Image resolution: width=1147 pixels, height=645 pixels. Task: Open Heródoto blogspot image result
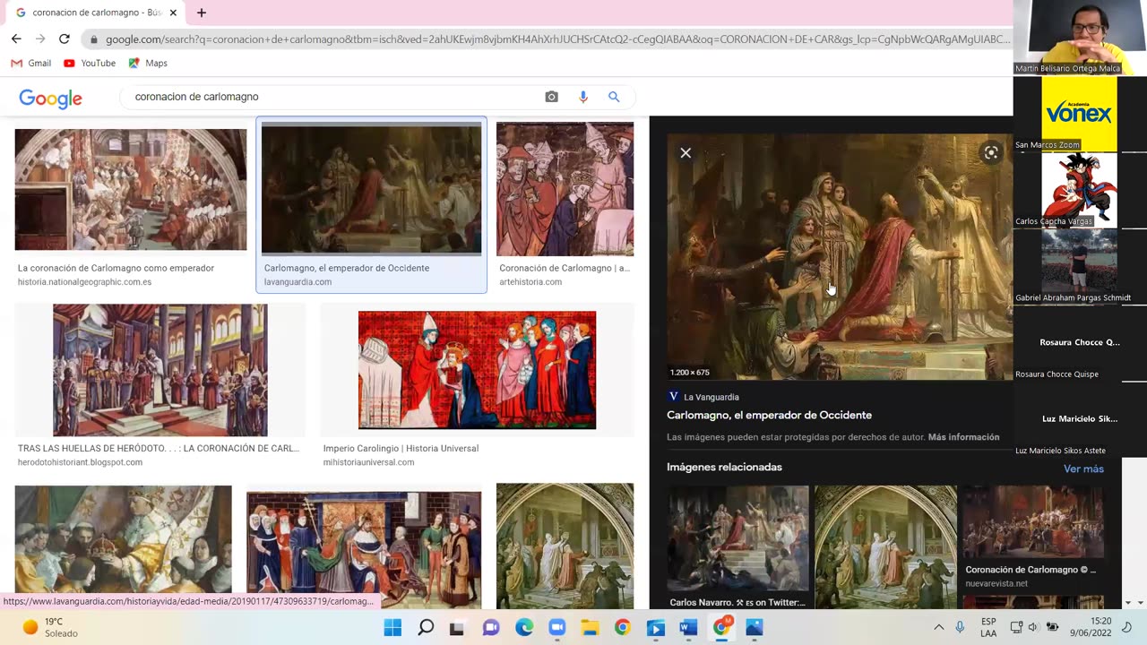(160, 370)
